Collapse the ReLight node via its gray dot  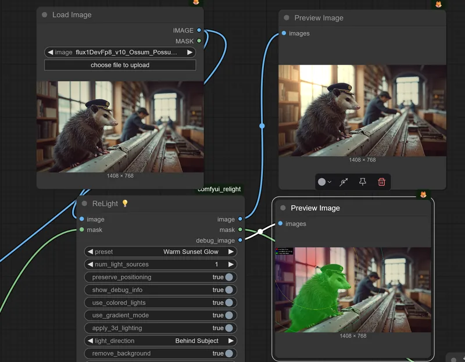tap(84, 204)
